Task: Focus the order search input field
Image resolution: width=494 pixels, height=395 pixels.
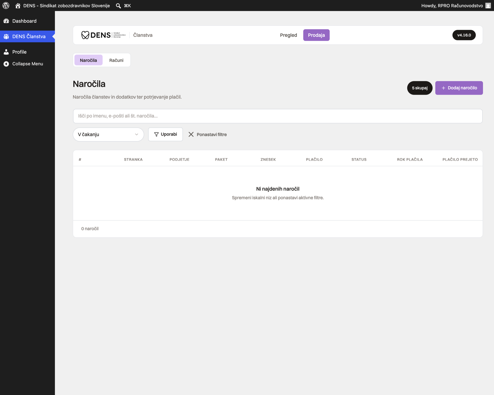Action: coord(278,116)
